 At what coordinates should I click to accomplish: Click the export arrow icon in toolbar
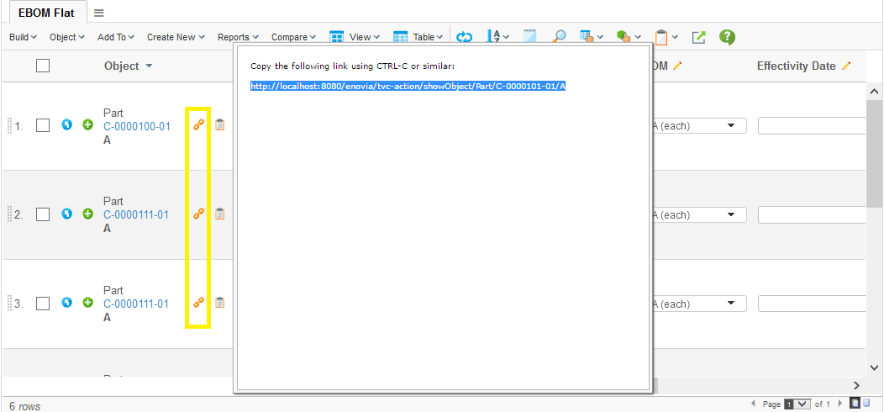pyautogui.click(x=698, y=37)
